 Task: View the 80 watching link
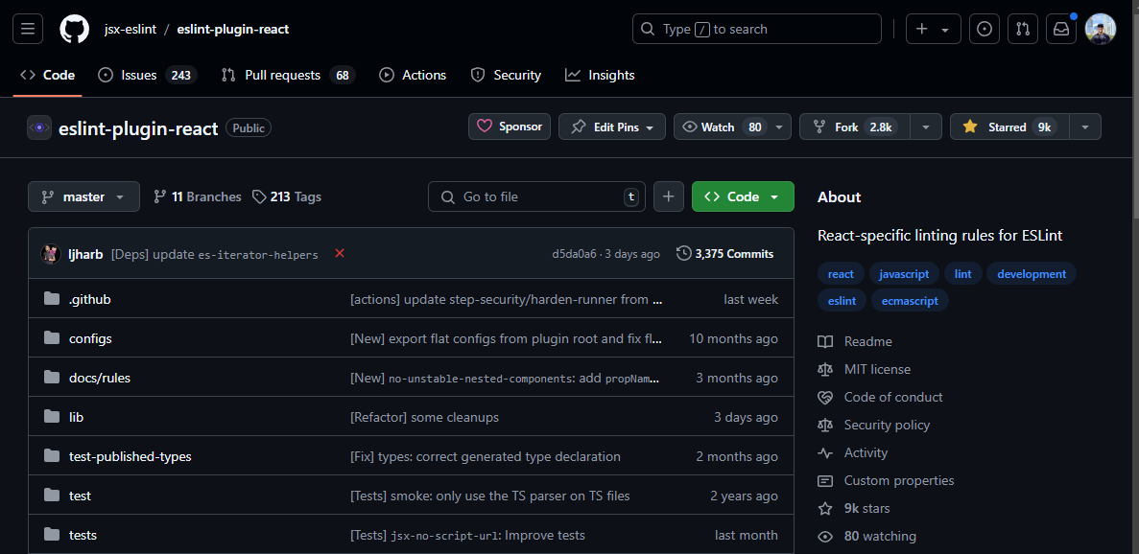(x=867, y=537)
